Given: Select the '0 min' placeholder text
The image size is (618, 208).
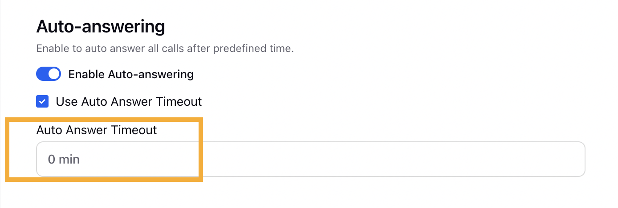Looking at the screenshot, I should tap(64, 159).
